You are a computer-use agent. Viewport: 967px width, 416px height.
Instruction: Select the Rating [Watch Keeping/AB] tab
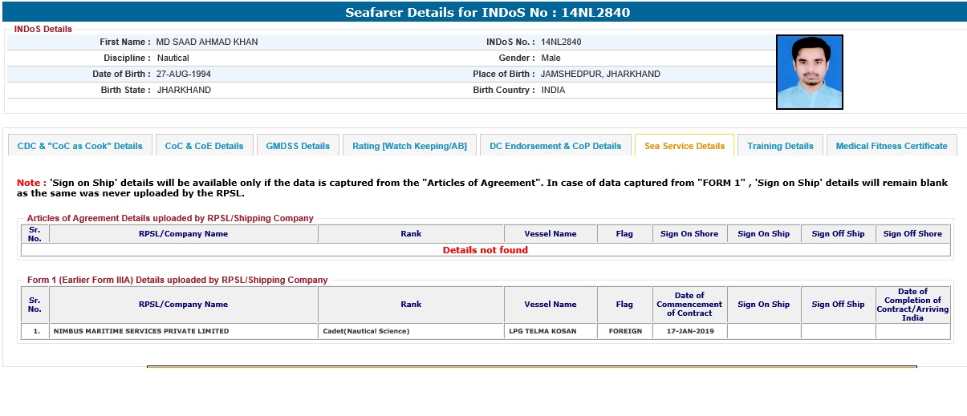click(x=409, y=146)
